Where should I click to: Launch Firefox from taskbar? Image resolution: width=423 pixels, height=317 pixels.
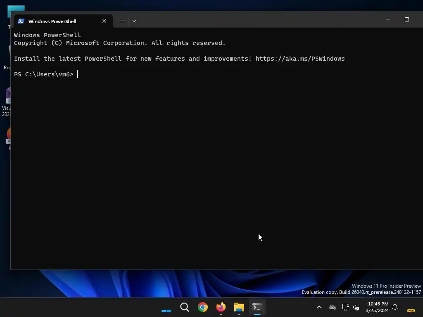tap(221, 307)
